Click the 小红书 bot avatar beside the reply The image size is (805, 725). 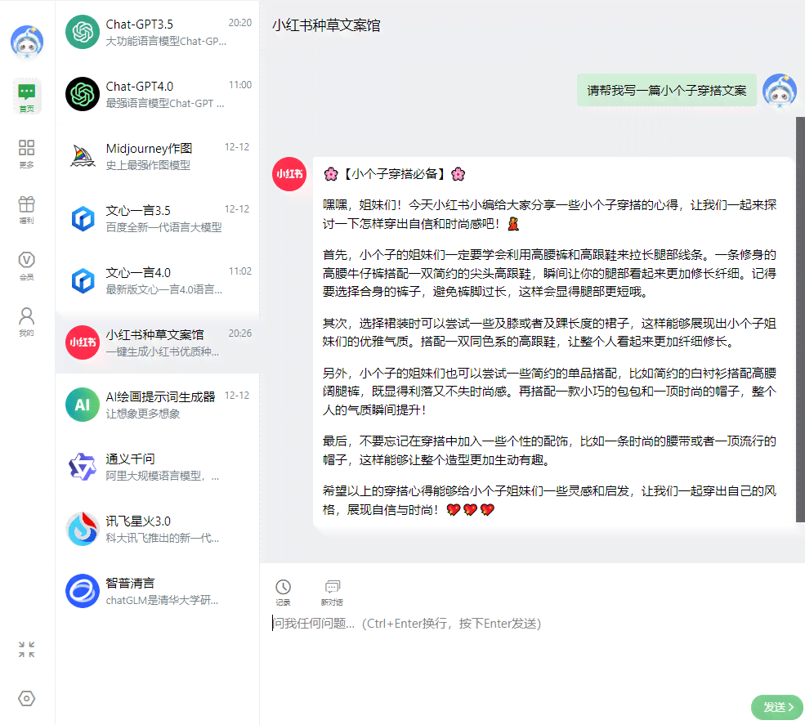point(289,174)
